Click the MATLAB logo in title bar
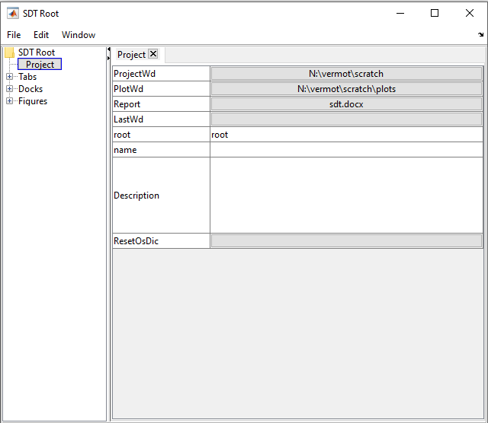This screenshot has width=488, height=423. click(13, 13)
